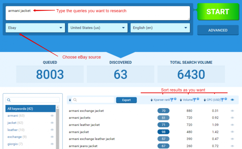The image size is (242, 149).
Task: Toggle eye icon for armani jeans jacket row
Action: click(232, 146)
